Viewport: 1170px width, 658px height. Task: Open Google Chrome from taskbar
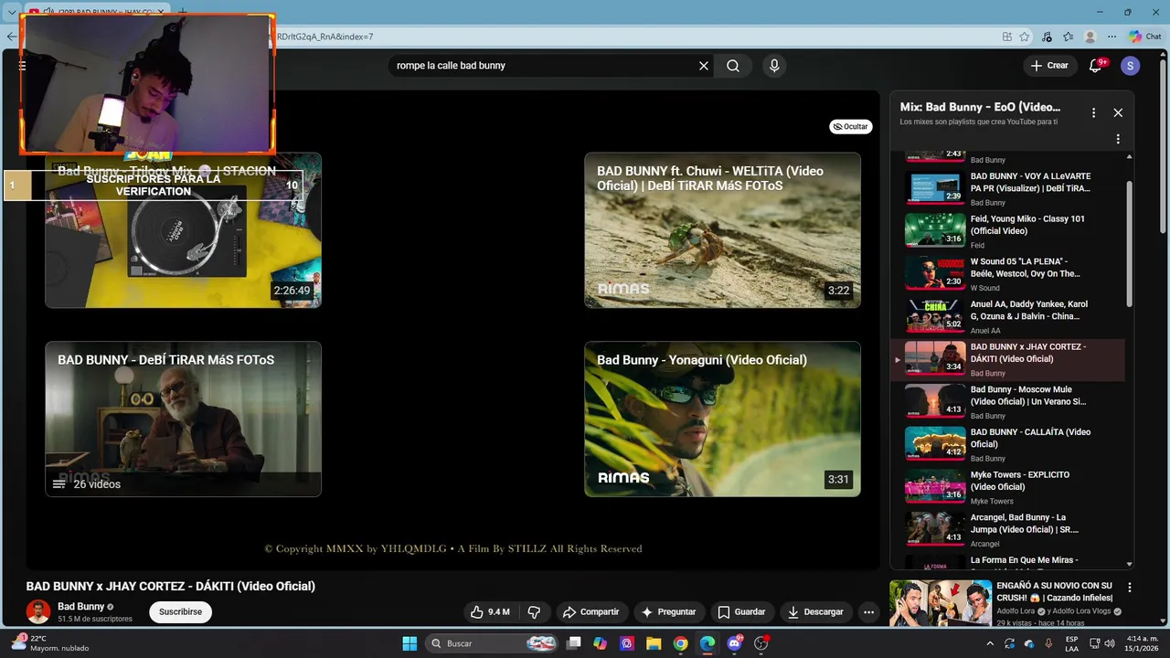(680, 643)
